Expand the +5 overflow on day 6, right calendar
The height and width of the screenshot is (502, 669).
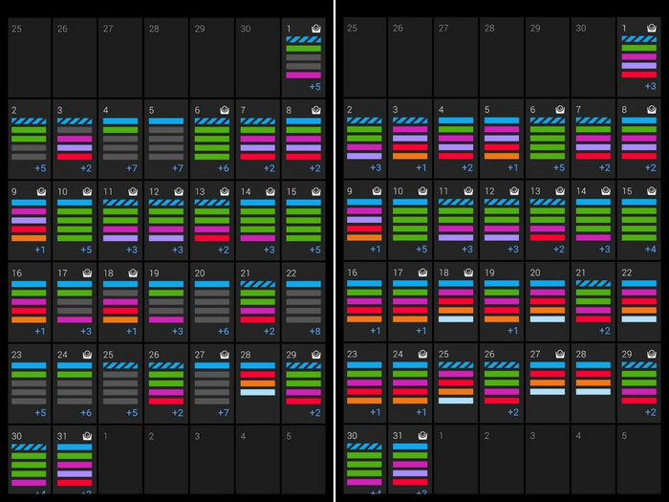click(x=558, y=169)
